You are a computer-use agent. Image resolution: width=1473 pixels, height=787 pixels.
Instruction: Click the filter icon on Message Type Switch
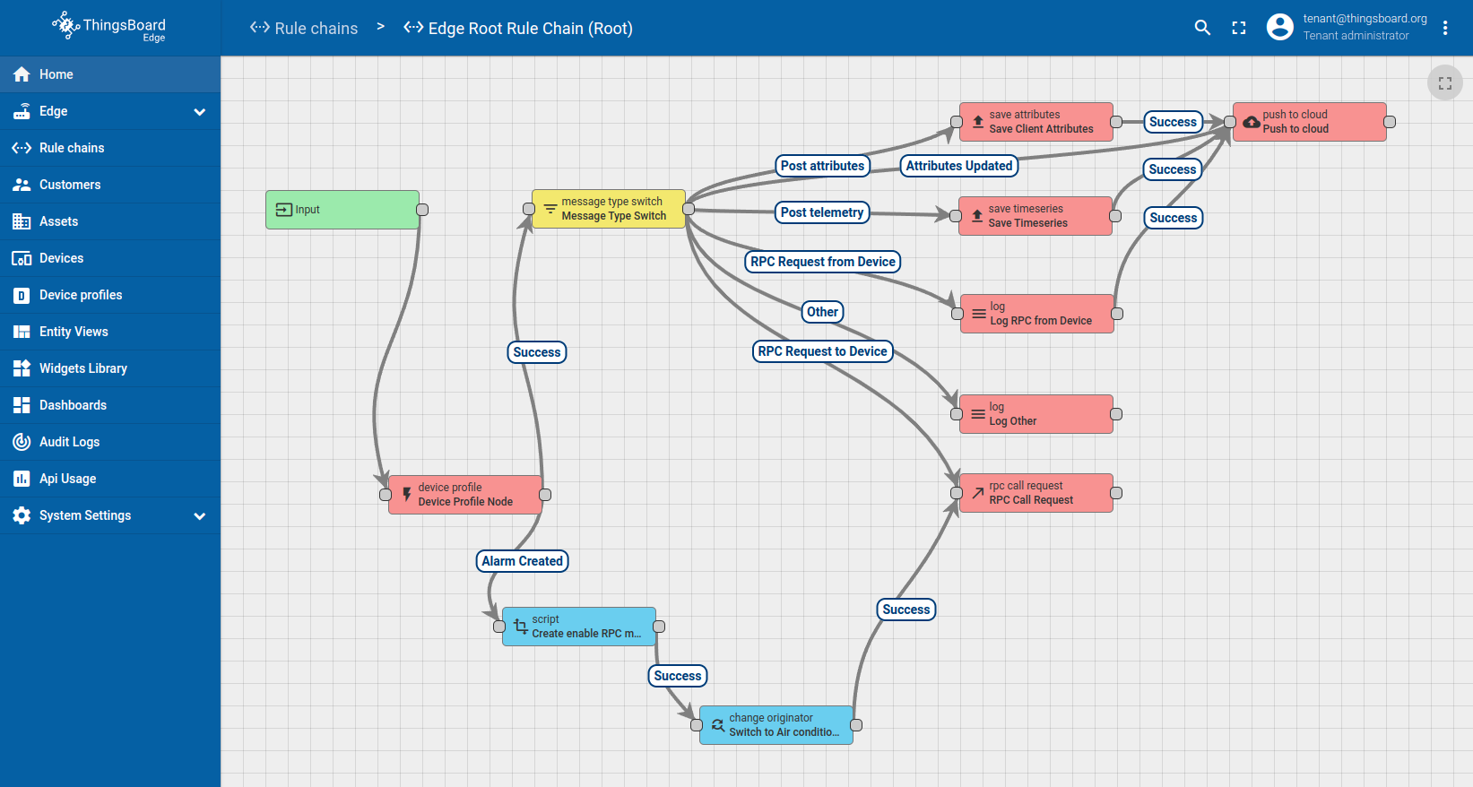pyautogui.click(x=550, y=209)
